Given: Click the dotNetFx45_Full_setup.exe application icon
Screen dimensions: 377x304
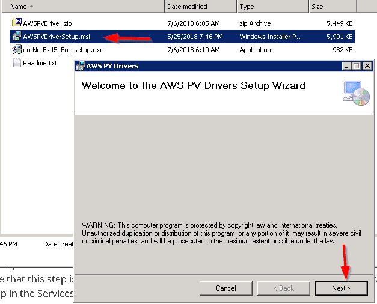Looking at the screenshot, I should (17, 49).
